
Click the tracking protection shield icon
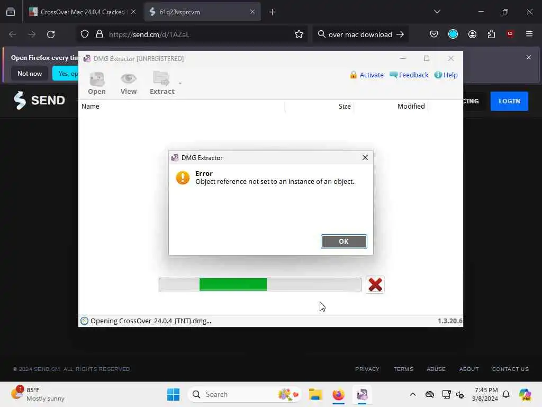click(x=85, y=34)
